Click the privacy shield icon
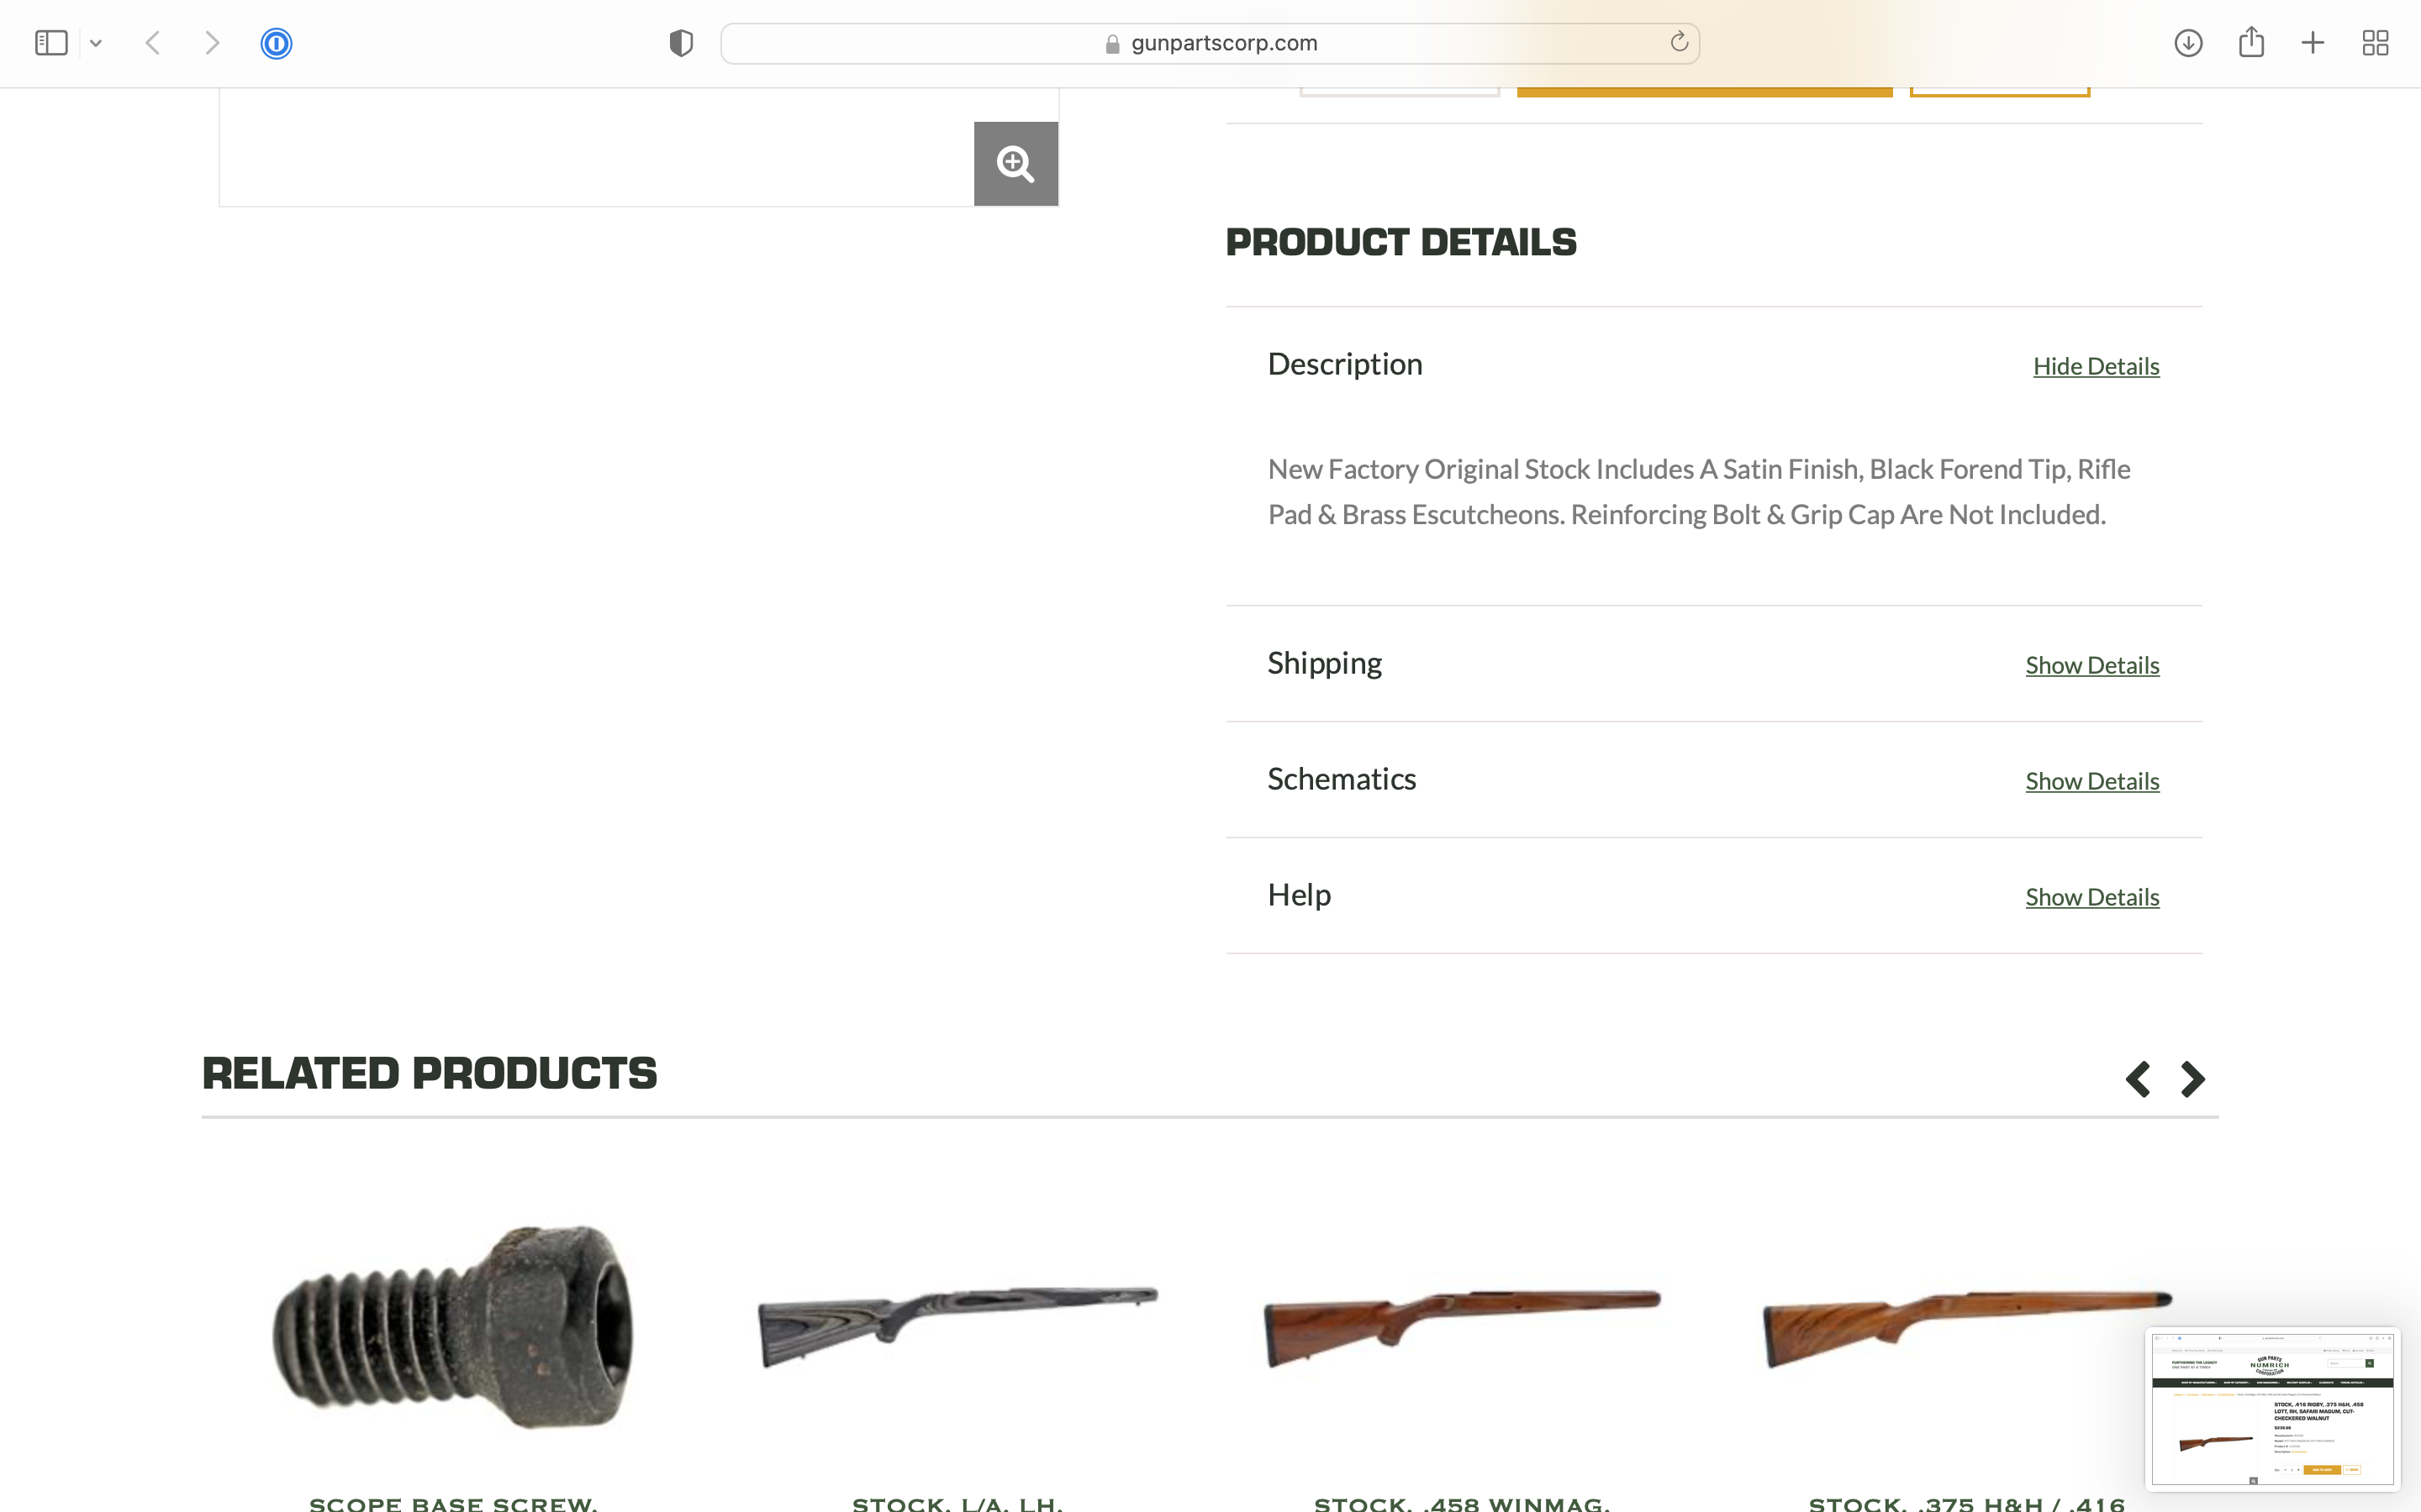The height and width of the screenshot is (1512, 2421). point(681,43)
